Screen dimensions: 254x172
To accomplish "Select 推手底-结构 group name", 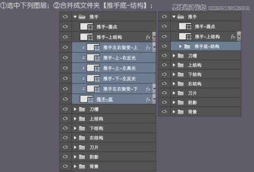I will tap(207, 47).
